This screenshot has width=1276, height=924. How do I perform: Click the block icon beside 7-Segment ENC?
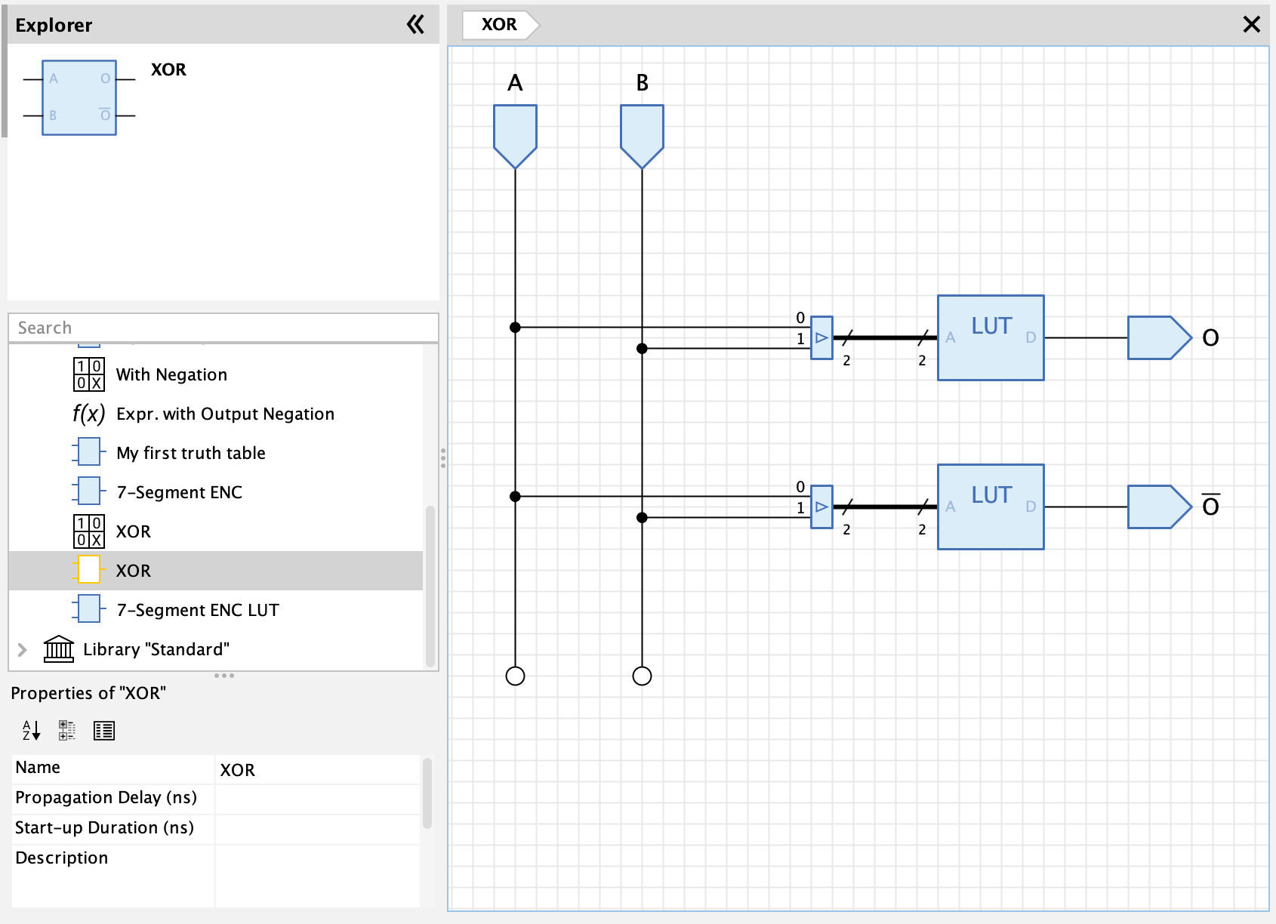pyautogui.click(x=89, y=491)
